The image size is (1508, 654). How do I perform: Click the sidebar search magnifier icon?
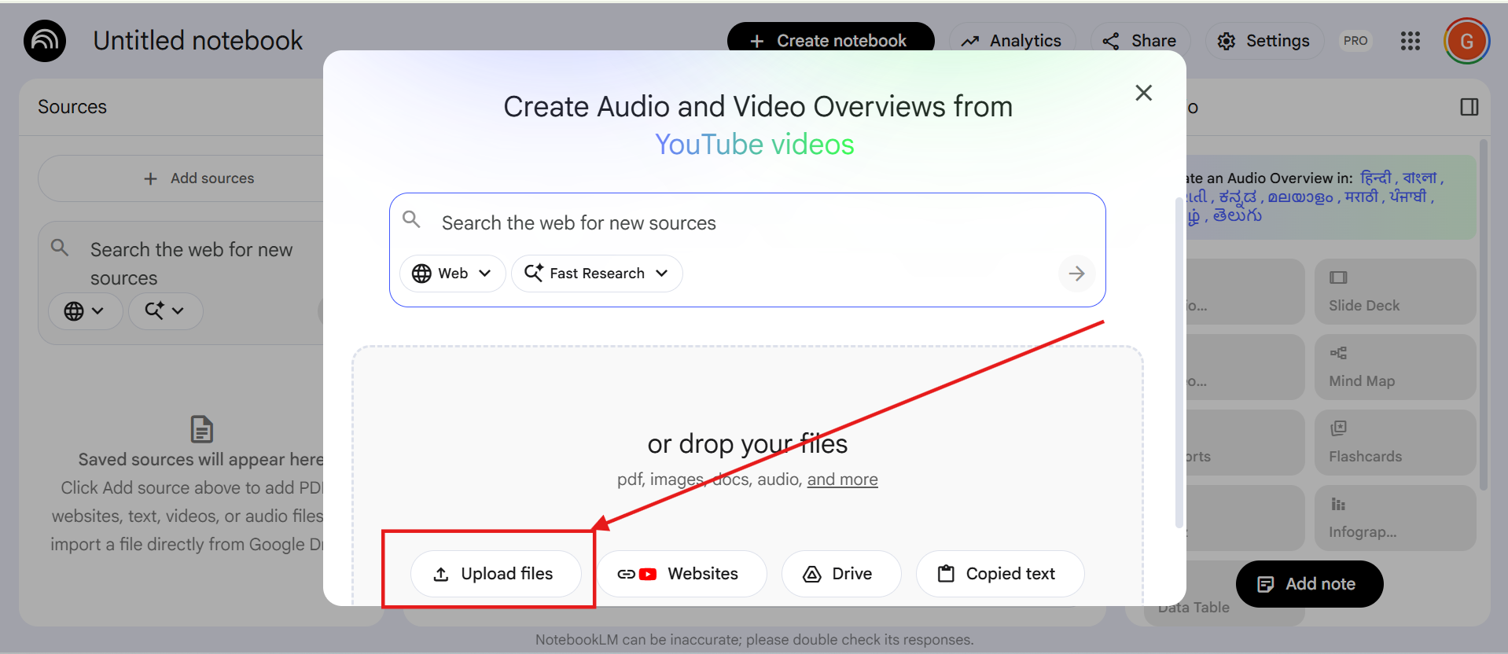[60, 248]
